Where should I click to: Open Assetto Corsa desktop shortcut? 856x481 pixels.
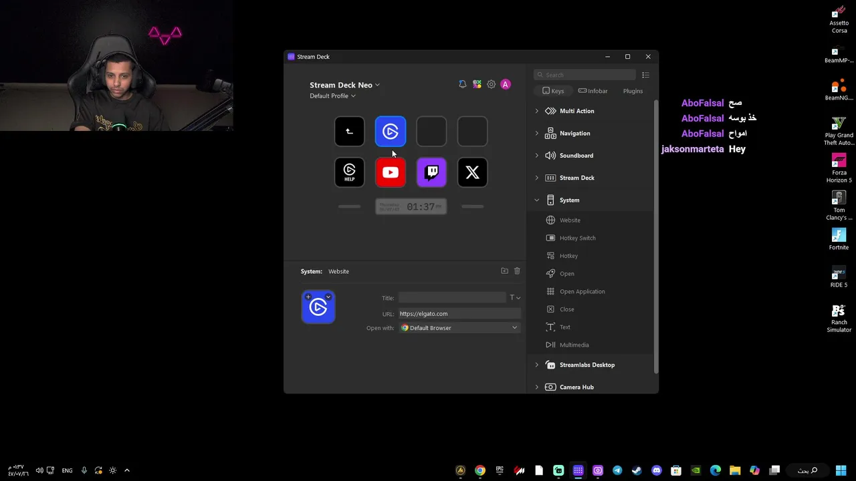(839, 19)
